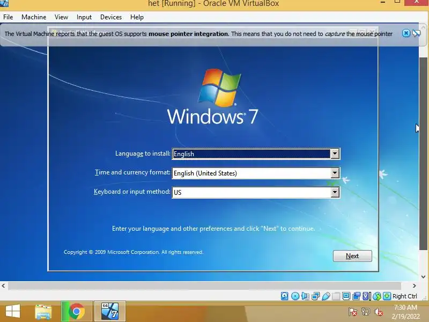This screenshot has height=322, width=429.
Task: Select the VirtualBox VM taskbar icon
Action: [x=110, y=311]
